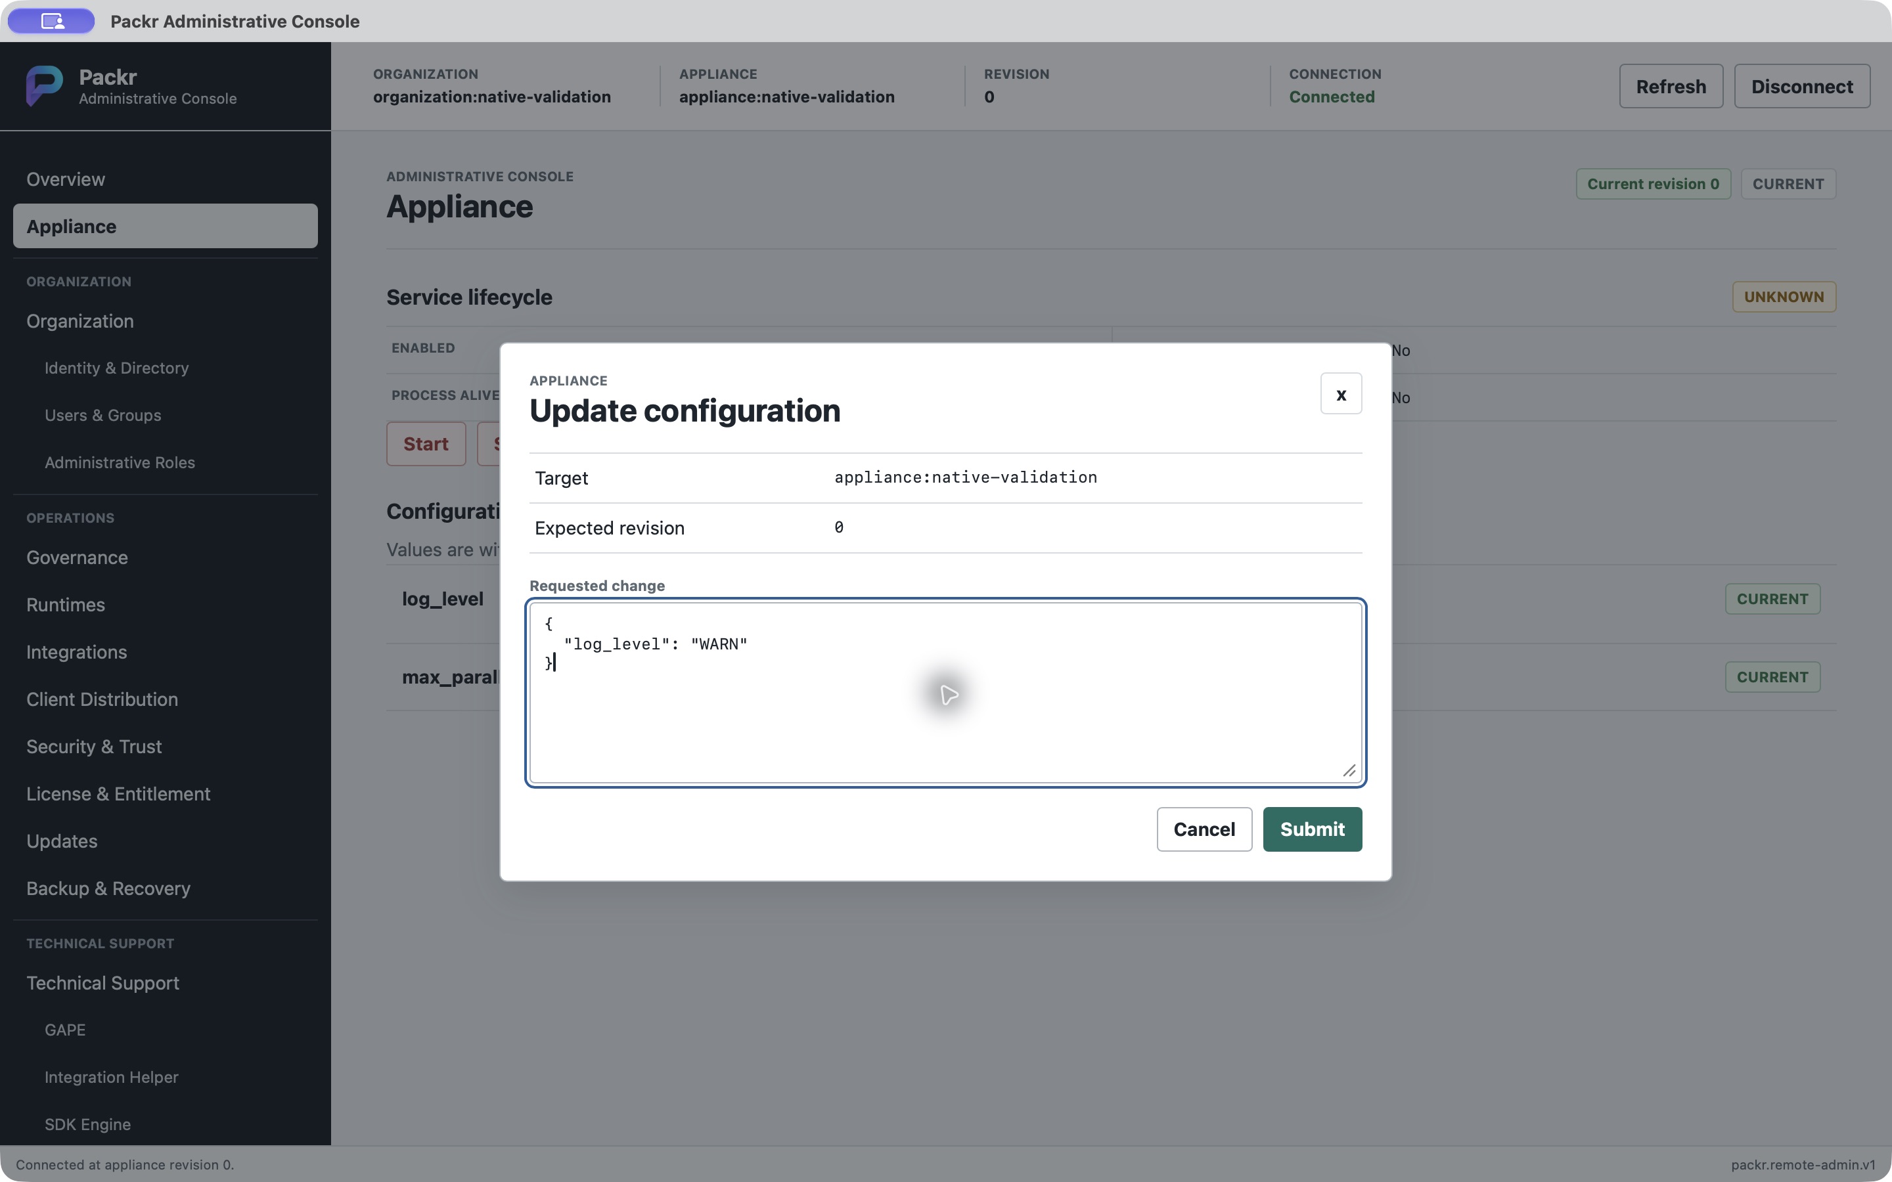Go to Identity & Directory
Image resolution: width=1892 pixels, height=1182 pixels.
pyautogui.click(x=116, y=368)
